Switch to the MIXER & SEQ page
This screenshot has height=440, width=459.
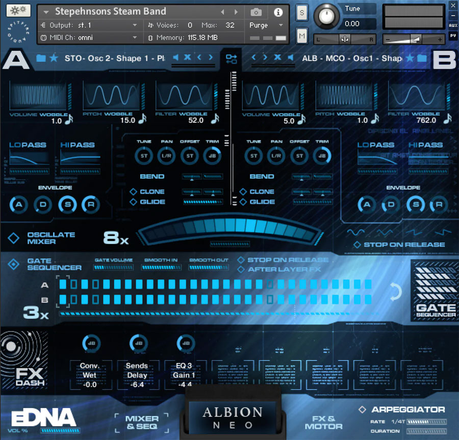141,423
